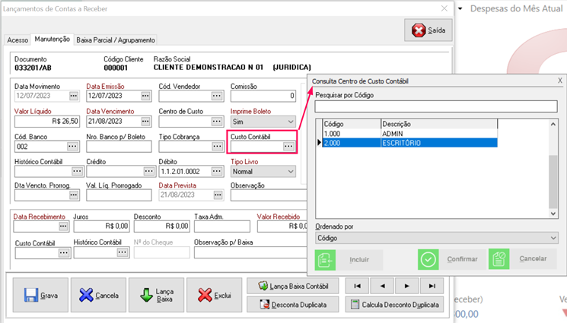Delete record using Exclui button
Image resolution: width=567 pixels, height=323 pixels.
click(x=213, y=295)
